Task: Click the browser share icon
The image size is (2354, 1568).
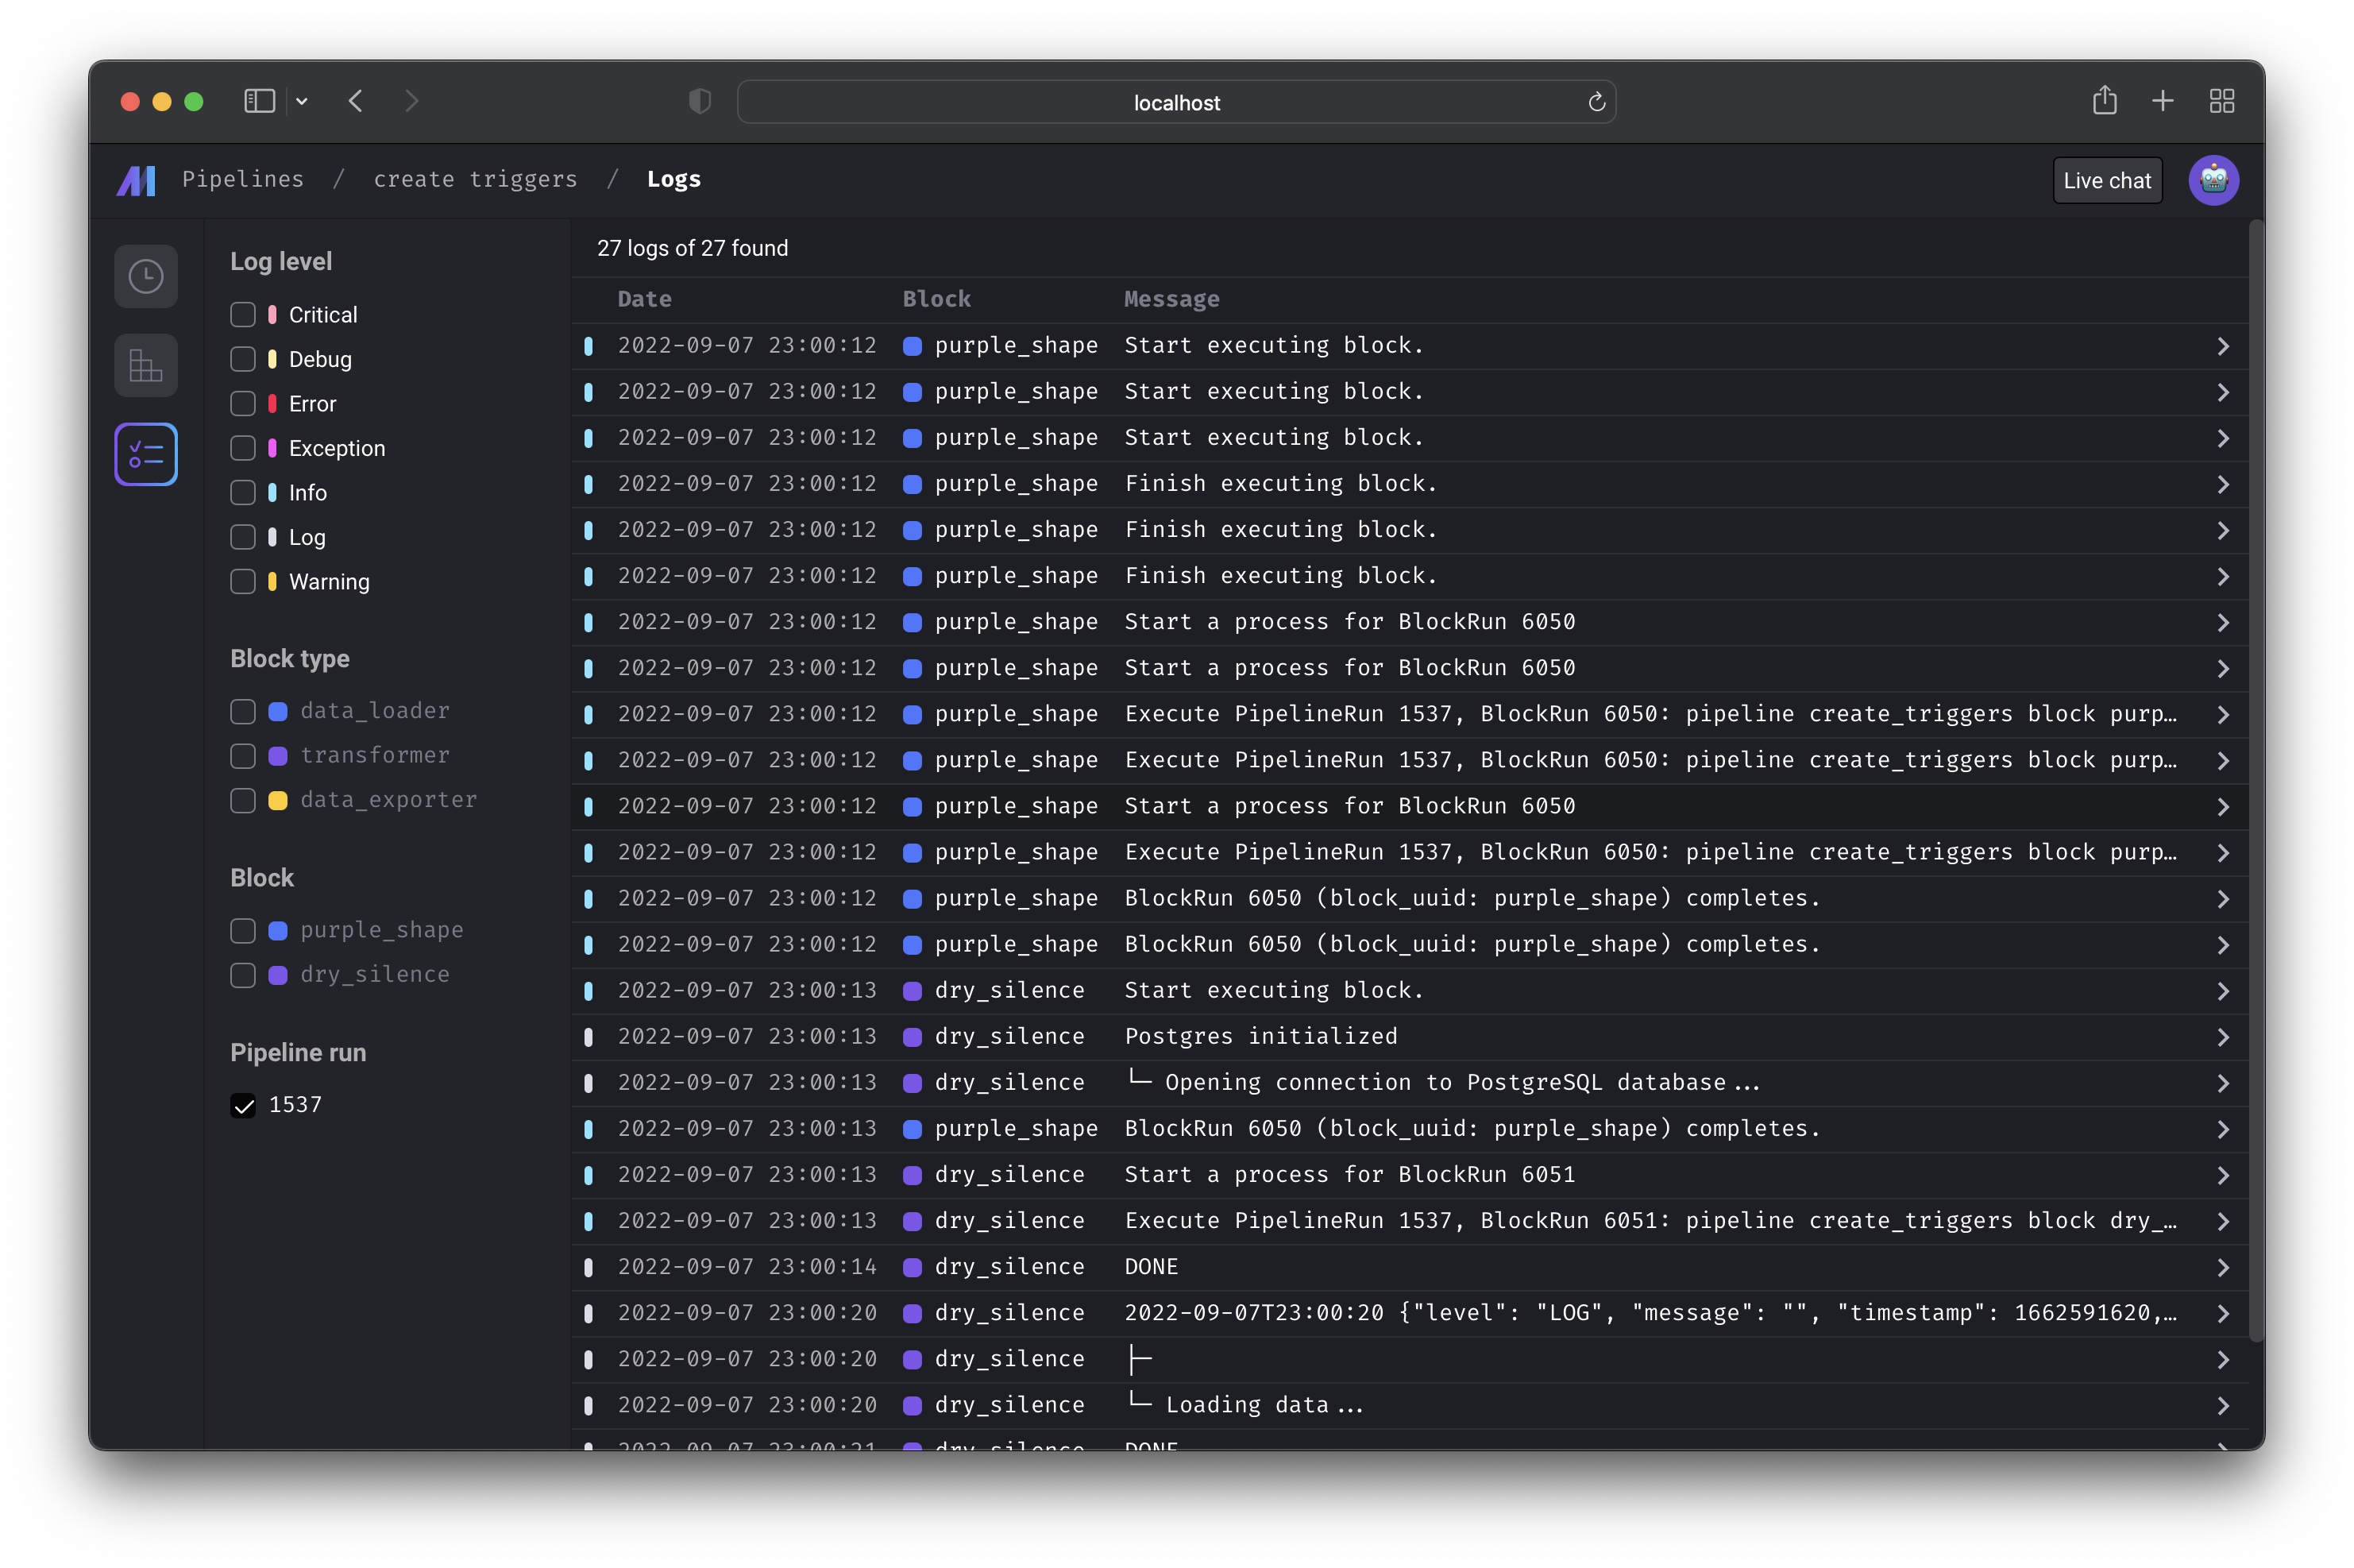Action: (x=2105, y=100)
